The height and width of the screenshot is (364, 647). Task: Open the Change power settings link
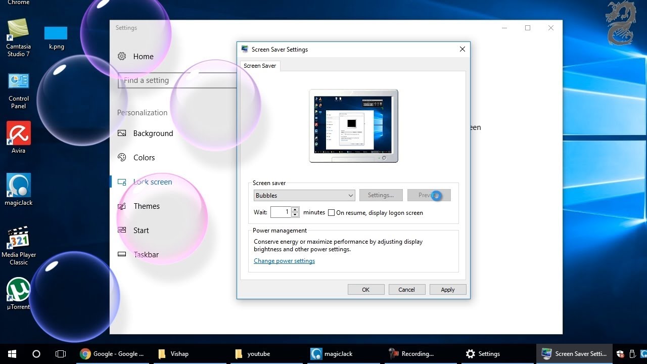click(x=284, y=261)
